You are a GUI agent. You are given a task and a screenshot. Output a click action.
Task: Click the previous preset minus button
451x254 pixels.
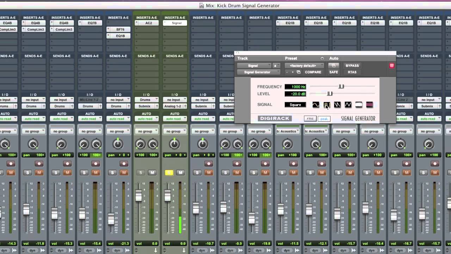click(287, 72)
